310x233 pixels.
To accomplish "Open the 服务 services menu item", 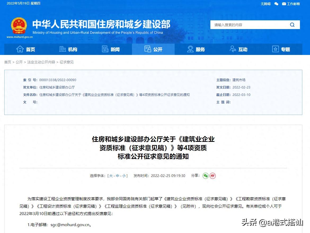I will click(196, 49).
